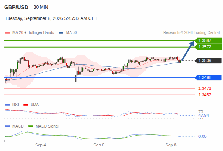The image size is (223, 151).
Task: Click the Sep 4 date axis label
Action: coord(40,145)
